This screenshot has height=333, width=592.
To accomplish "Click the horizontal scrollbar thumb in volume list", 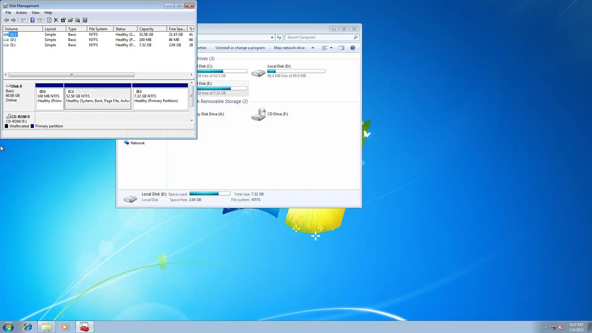I will coord(71,75).
